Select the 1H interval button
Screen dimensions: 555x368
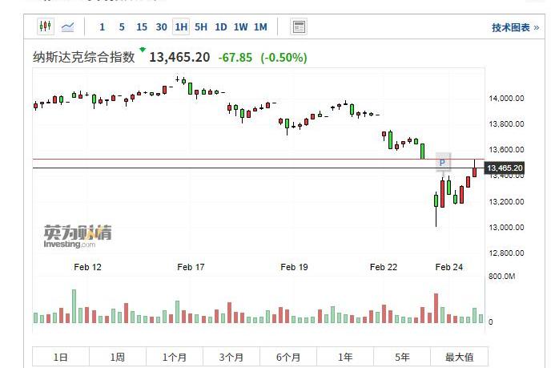click(x=181, y=27)
